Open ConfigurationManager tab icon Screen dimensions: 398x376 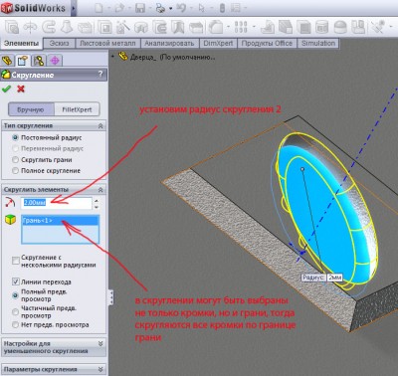(39, 61)
